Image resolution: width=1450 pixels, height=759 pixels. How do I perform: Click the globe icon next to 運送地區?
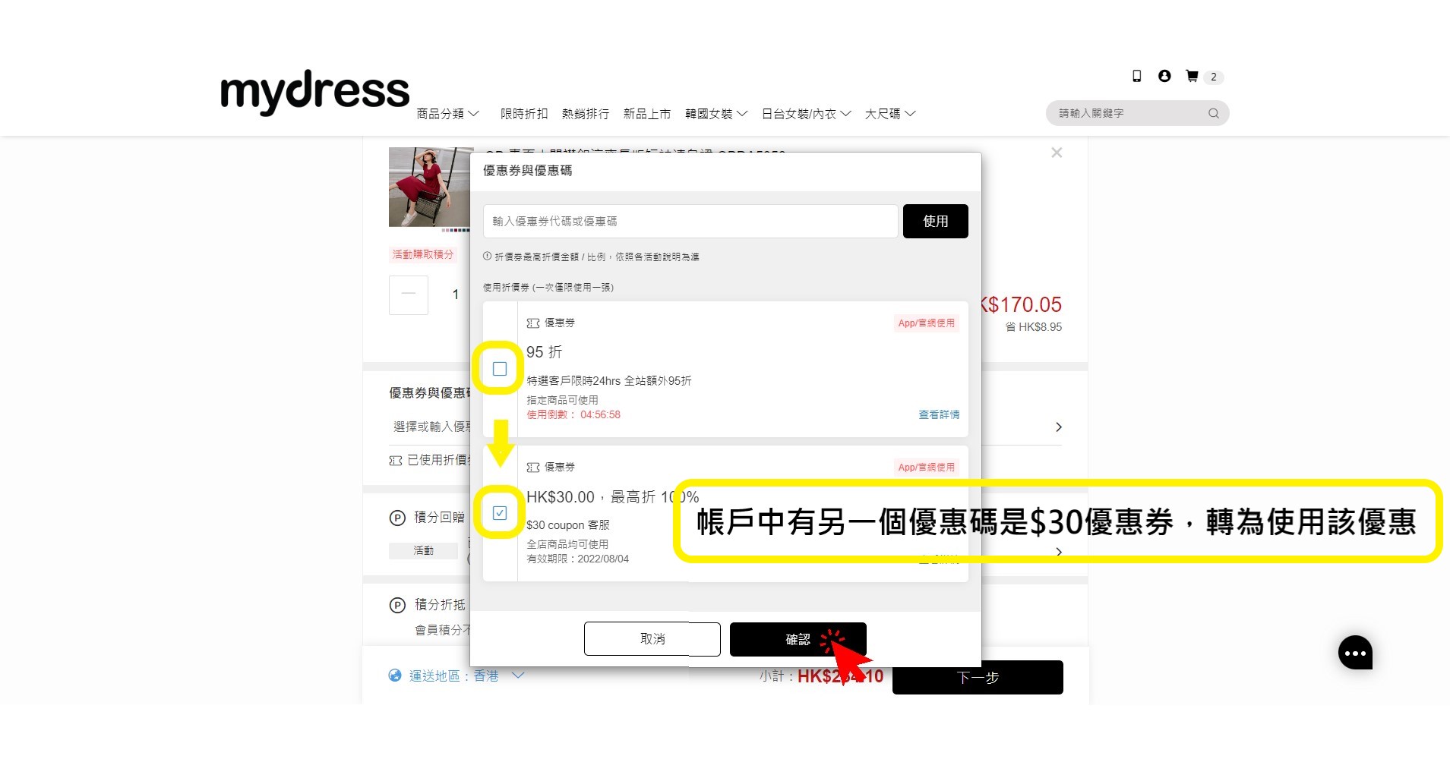395,676
